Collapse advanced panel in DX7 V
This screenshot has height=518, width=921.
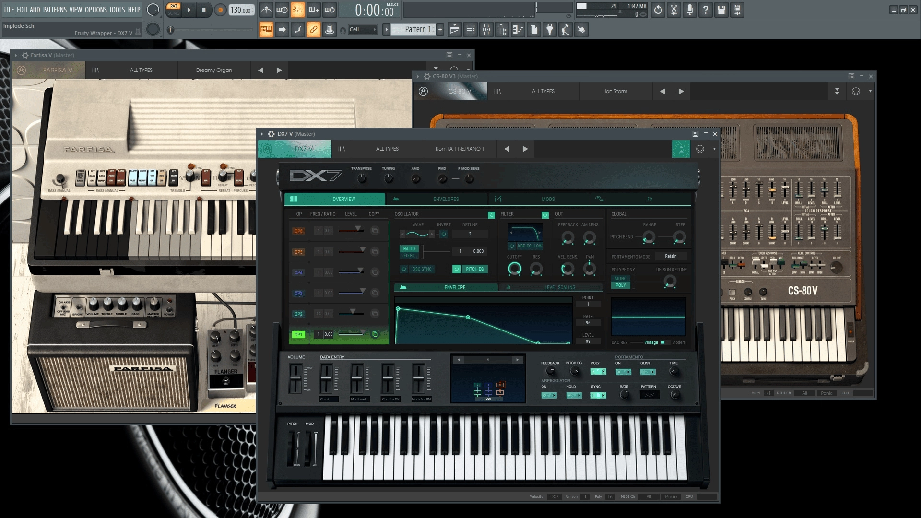(x=681, y=149)
